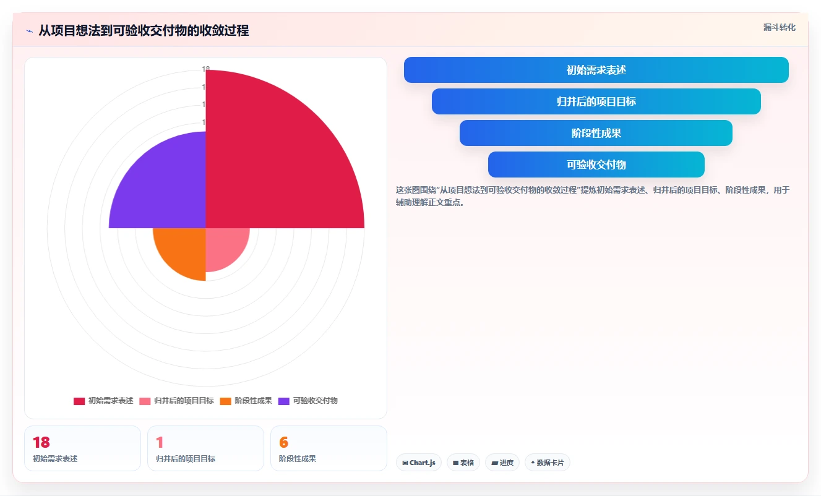Select the 可验收交付物 funnel bar
This screenshot has height=496, width=821.
(x=596, y=165)
